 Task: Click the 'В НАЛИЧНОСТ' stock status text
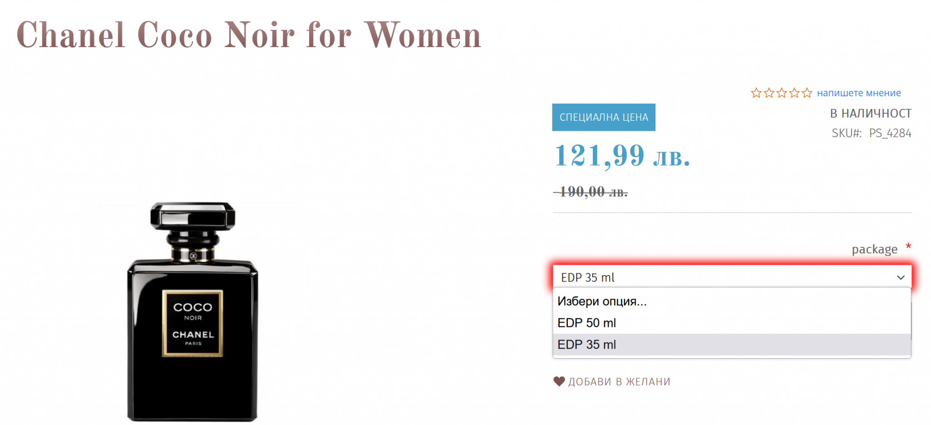click(x=871, y=114)
